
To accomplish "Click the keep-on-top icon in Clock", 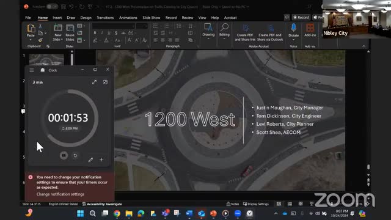I will coord(105,82).
